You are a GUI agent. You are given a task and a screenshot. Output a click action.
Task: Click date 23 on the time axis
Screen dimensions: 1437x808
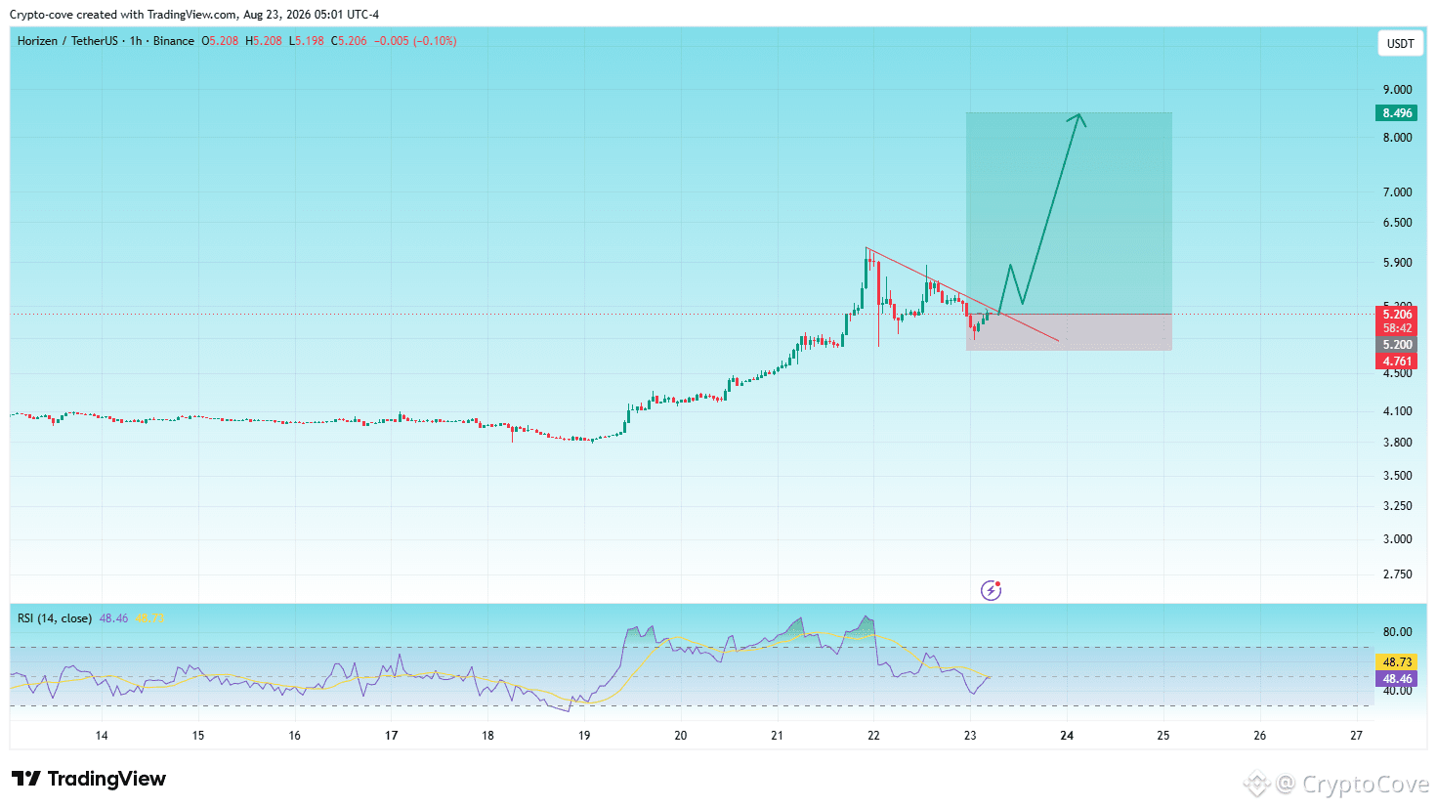(x=970, y=736)
